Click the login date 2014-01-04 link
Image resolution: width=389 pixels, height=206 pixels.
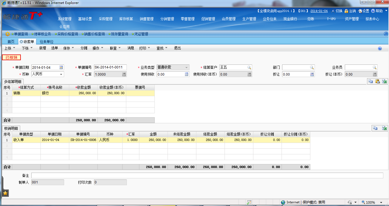click(x=319, y=11)
